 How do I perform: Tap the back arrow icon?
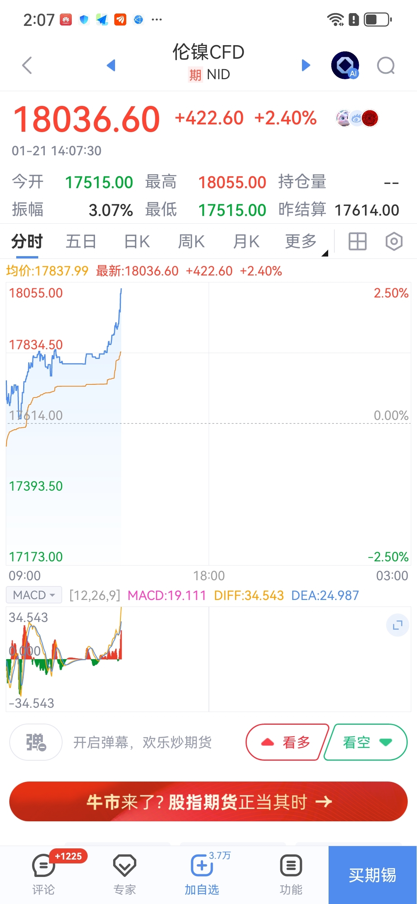point(27,65)
